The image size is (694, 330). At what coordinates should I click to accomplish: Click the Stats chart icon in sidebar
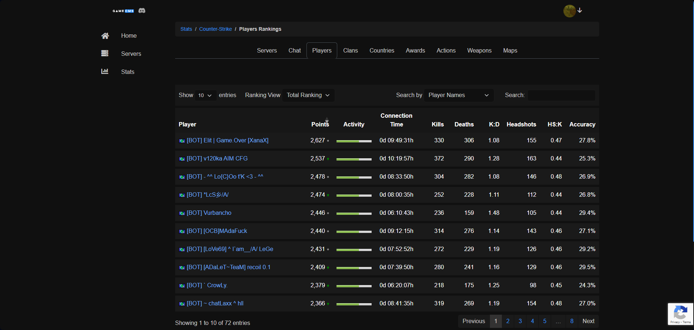pos(105,71)
